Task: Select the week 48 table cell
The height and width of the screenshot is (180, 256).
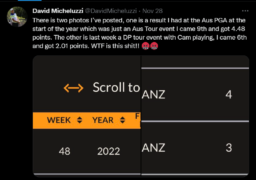Action: coord(65,151)
